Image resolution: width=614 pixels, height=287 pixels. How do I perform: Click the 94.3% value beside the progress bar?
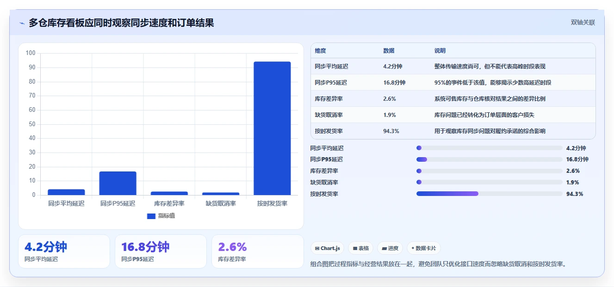[575, 194]
